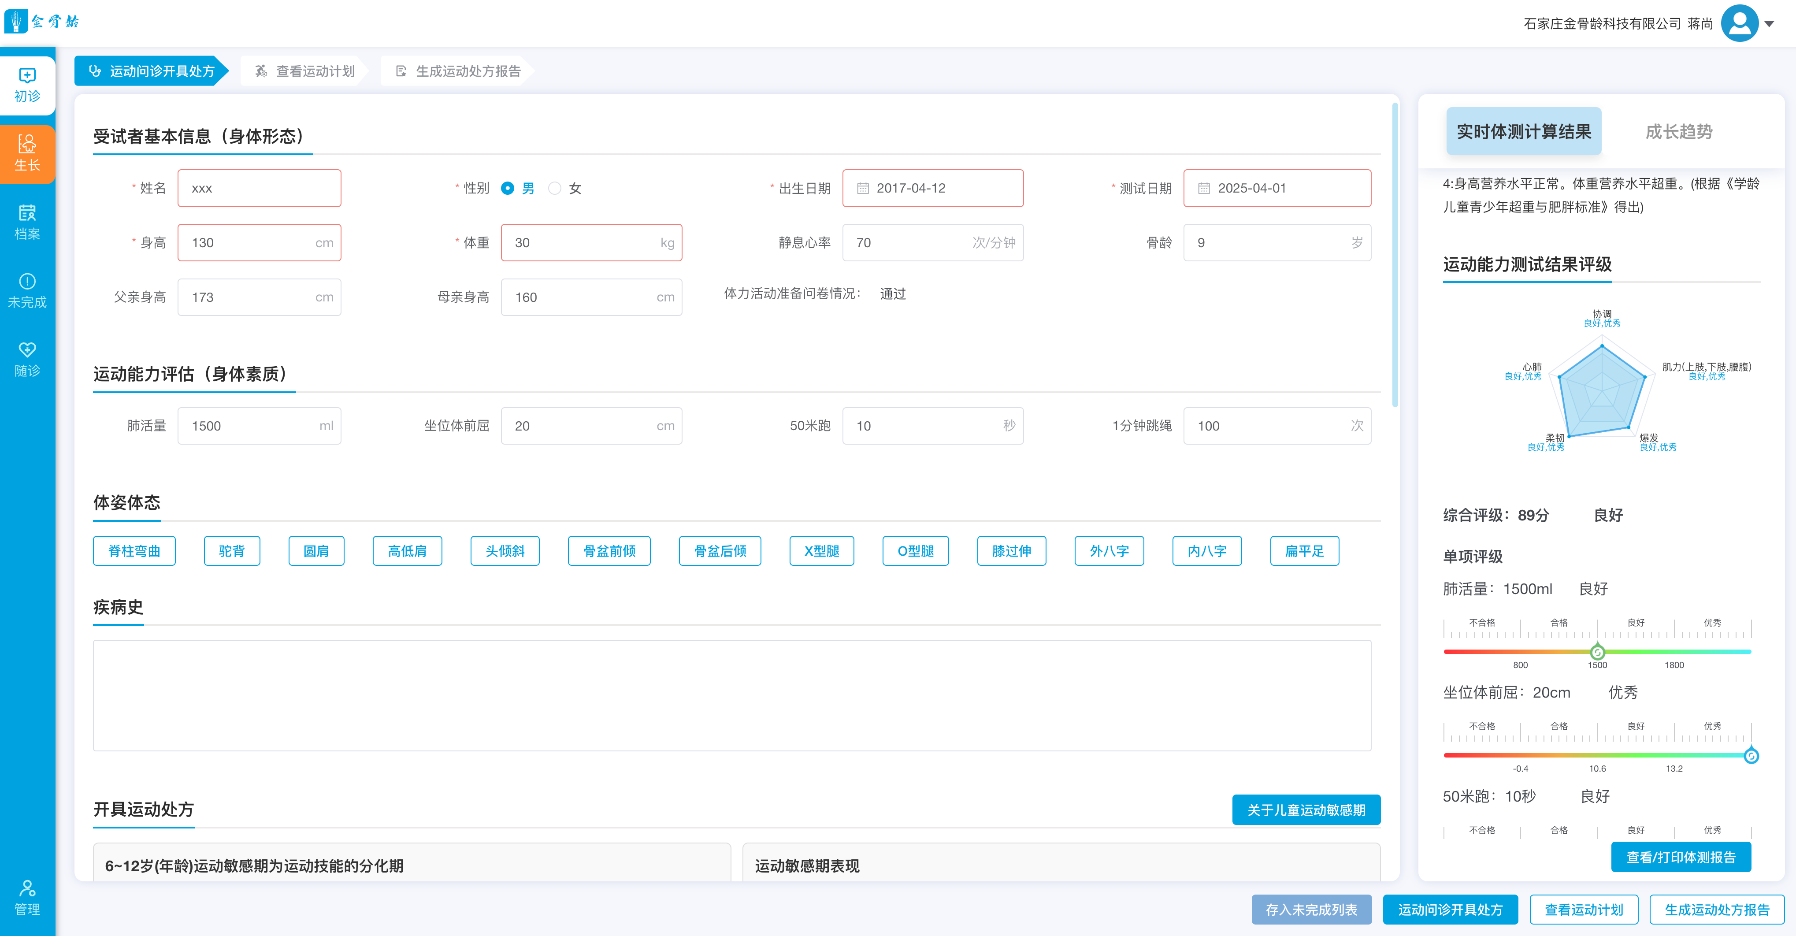The width and height of the screenshot is (1796, 936).
Task: Click 关于儿童运动敏感期 button
Action: pyautogui.click(x=1306, y=810)
